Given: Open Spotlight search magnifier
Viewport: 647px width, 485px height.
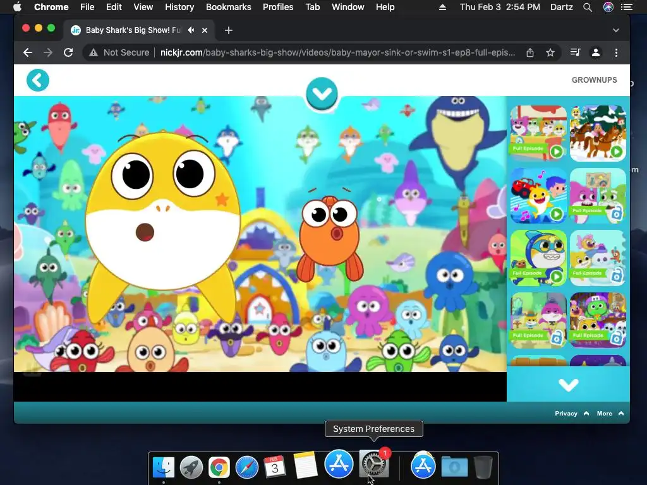Looking at the screenshot, I should click(x=588, y=7).
